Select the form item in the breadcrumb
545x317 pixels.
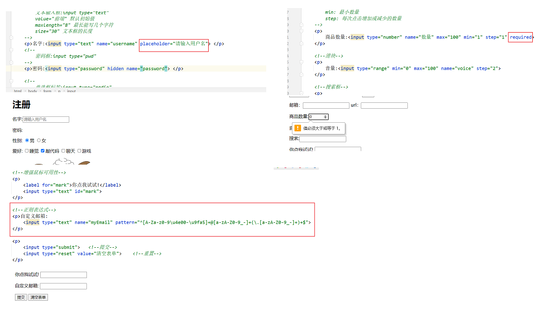point(48,91)
